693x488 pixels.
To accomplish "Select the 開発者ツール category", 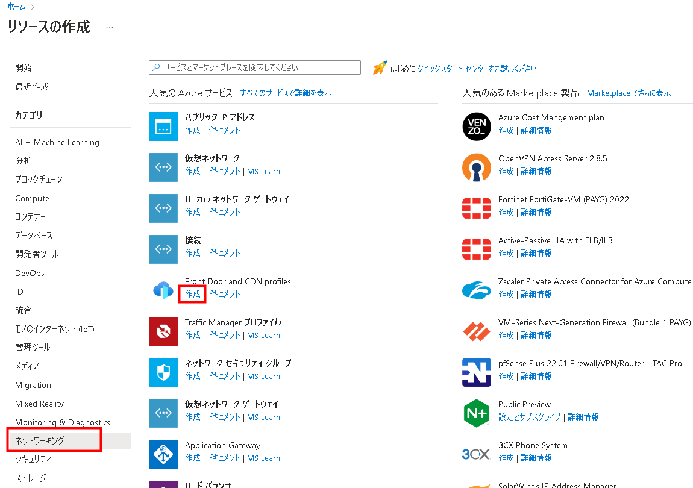I will click(x=37, y=254).
